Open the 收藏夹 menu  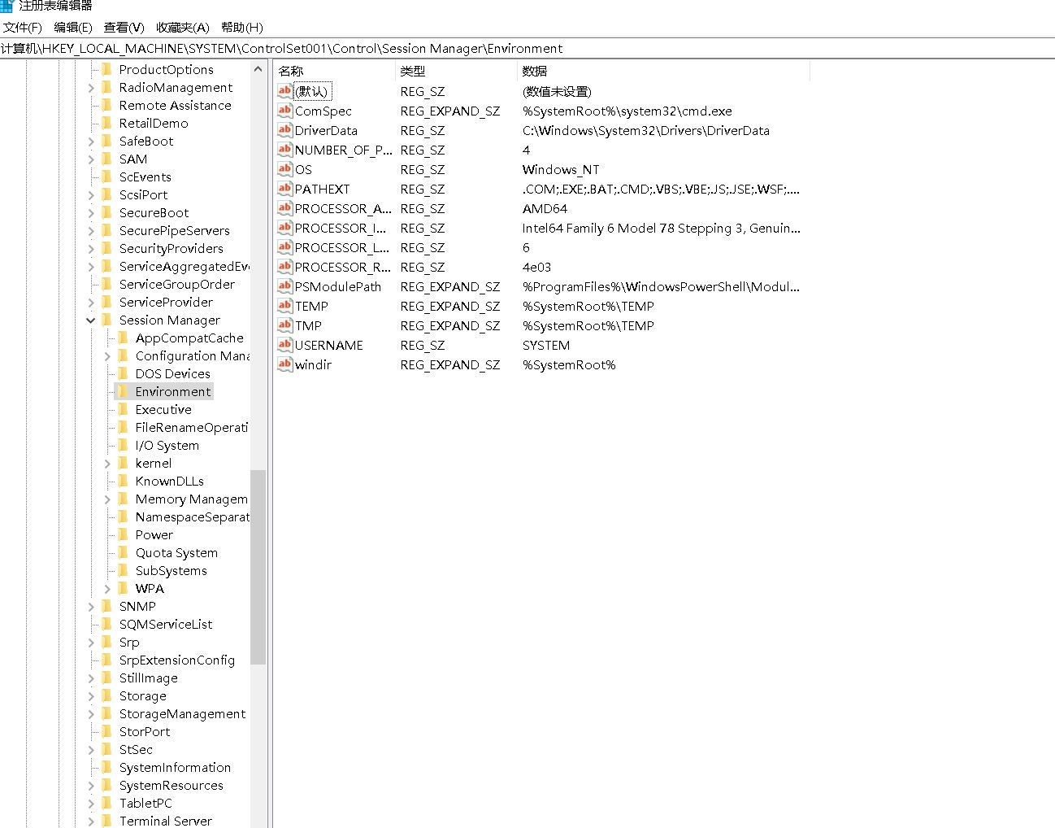[182, 27]
